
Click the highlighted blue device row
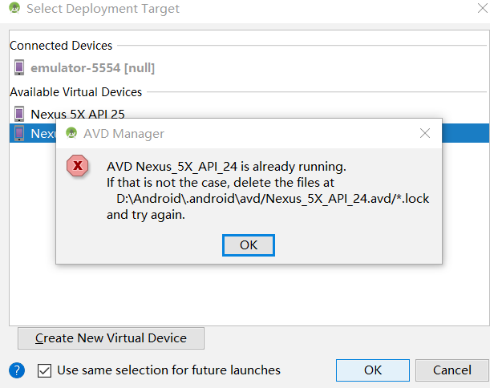pos(249,133)
